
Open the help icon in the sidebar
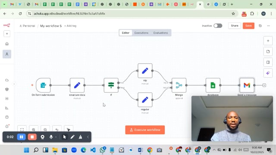click(7, 117)
